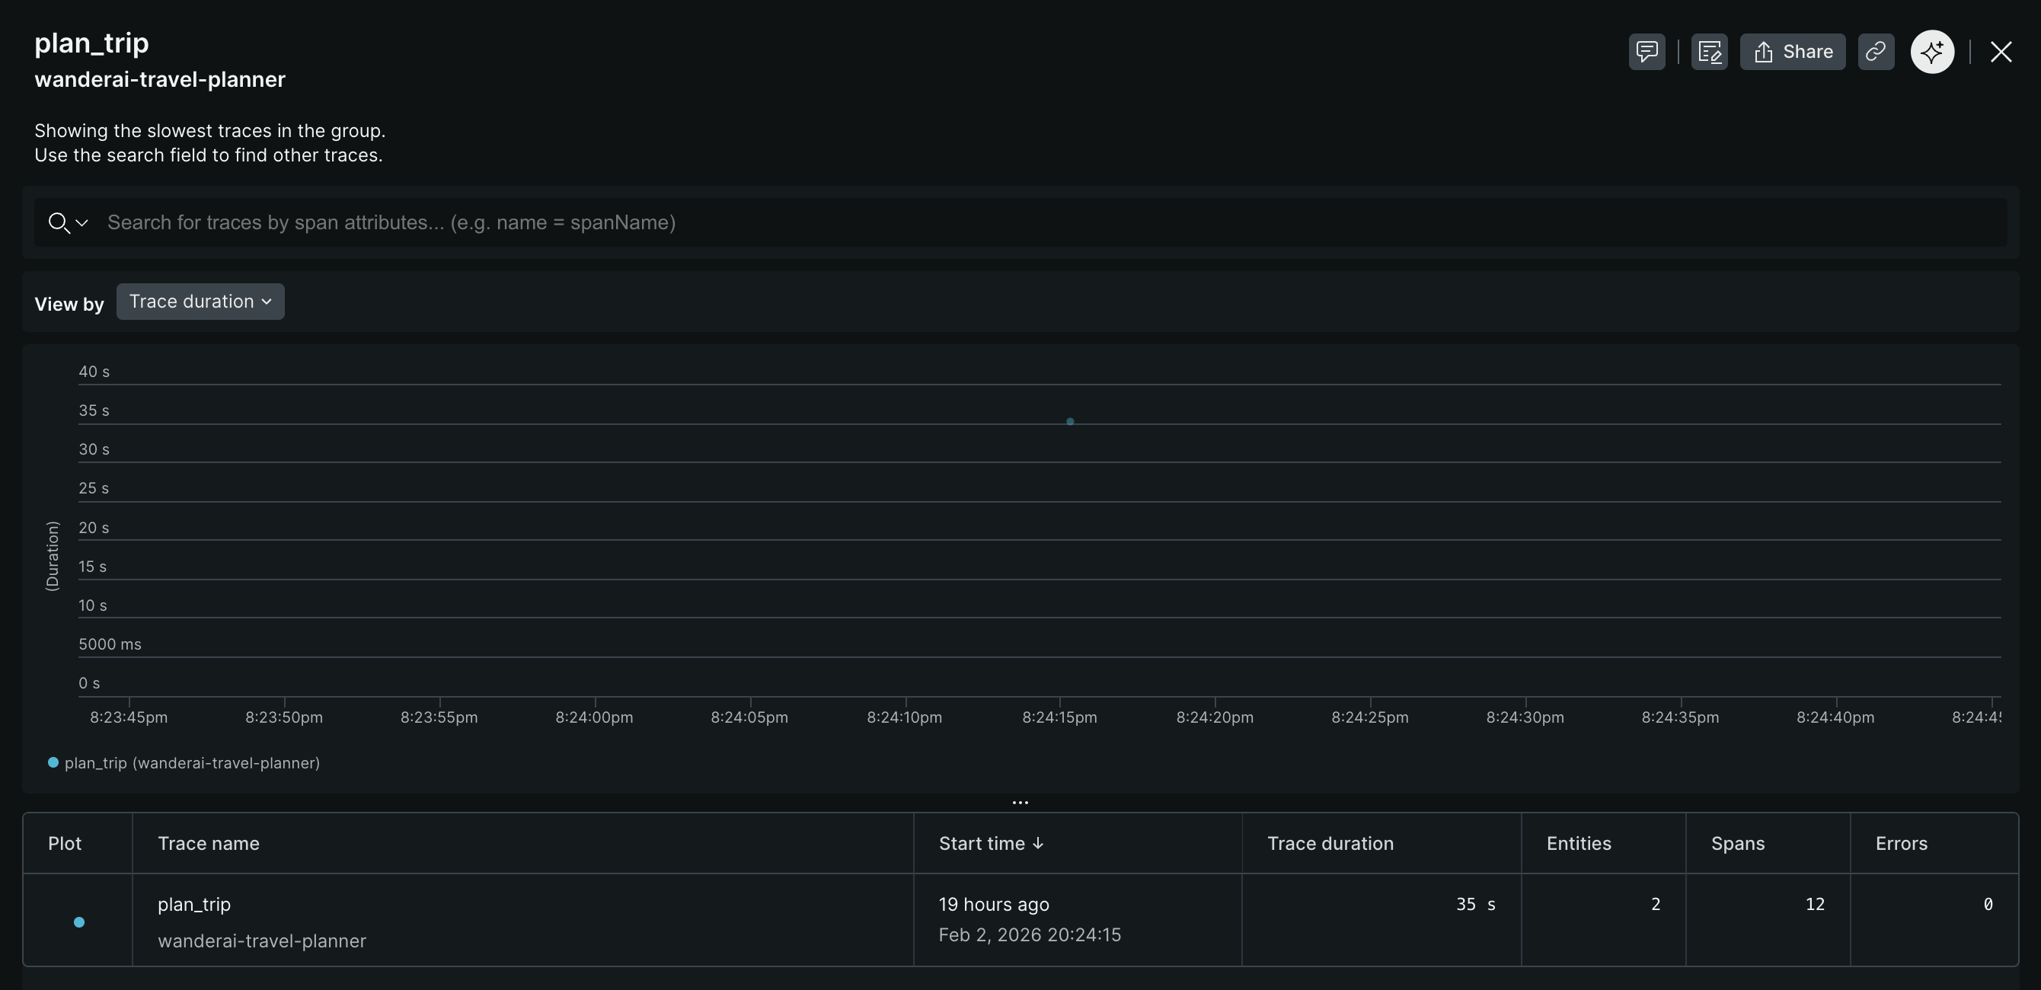Close the plan_trip trace panel
Viewport: 2041px width, 990px height.
(x=2001, y=53)
